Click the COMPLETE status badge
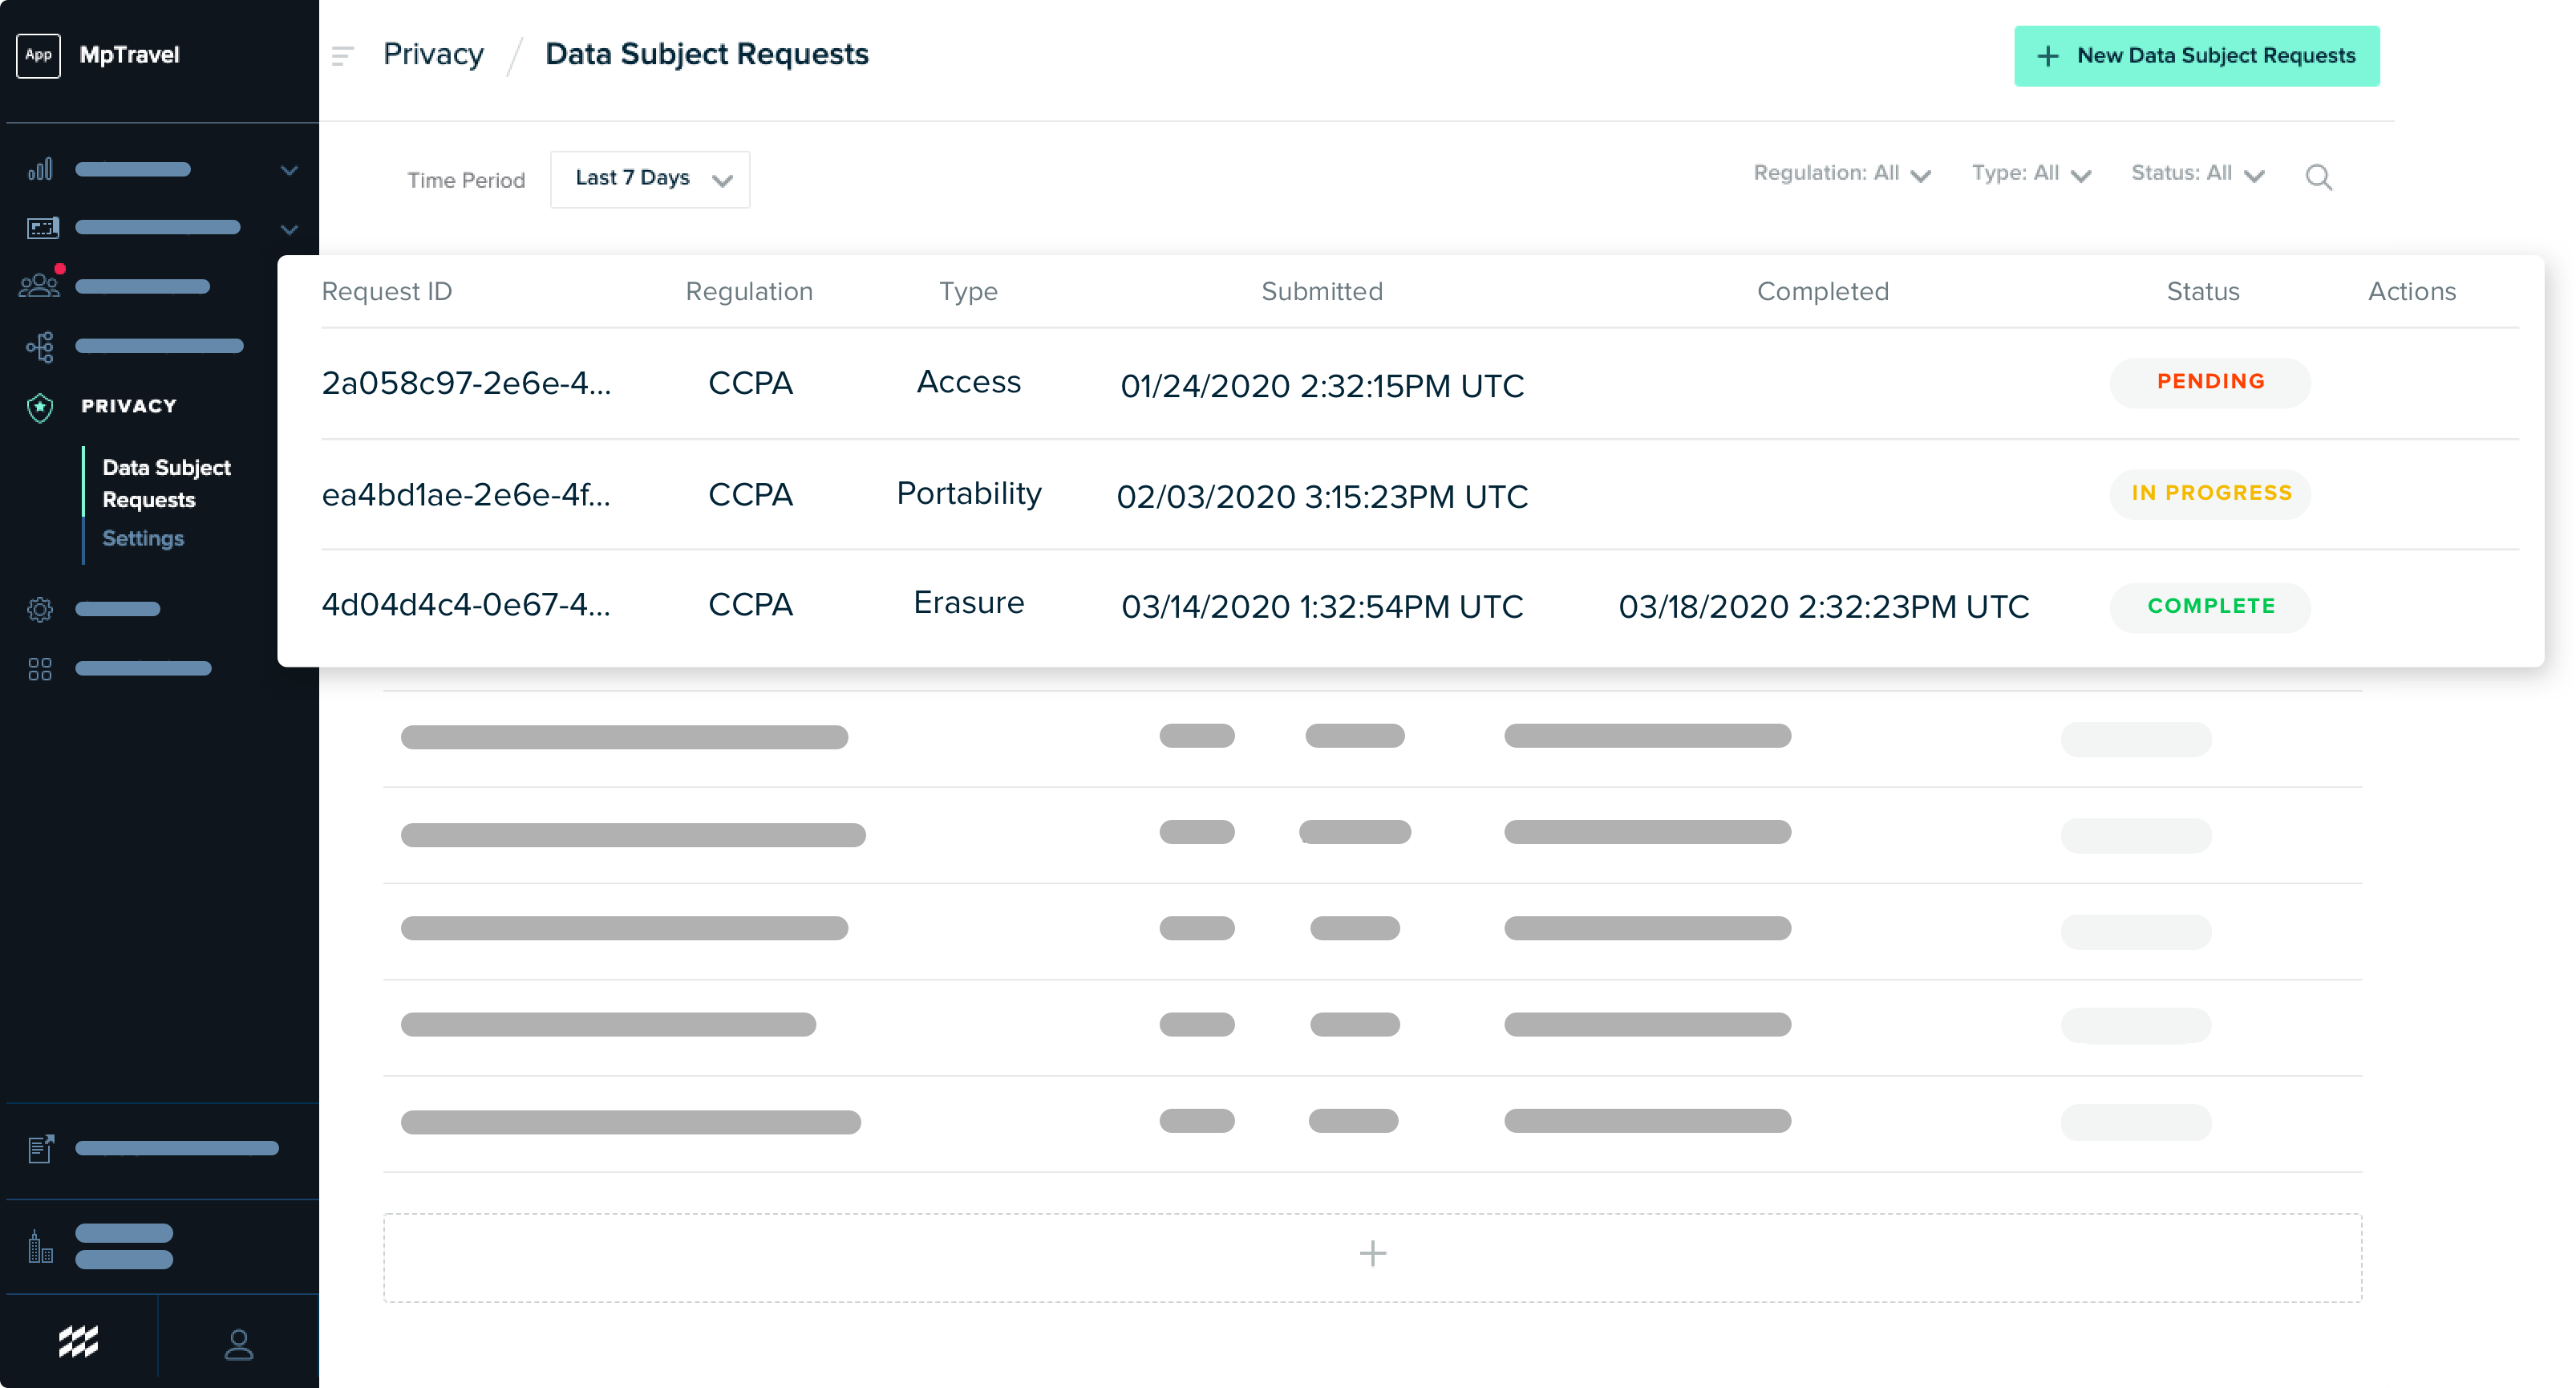The width and height of the screenshot is (2576, 1388). [2210, 607]
